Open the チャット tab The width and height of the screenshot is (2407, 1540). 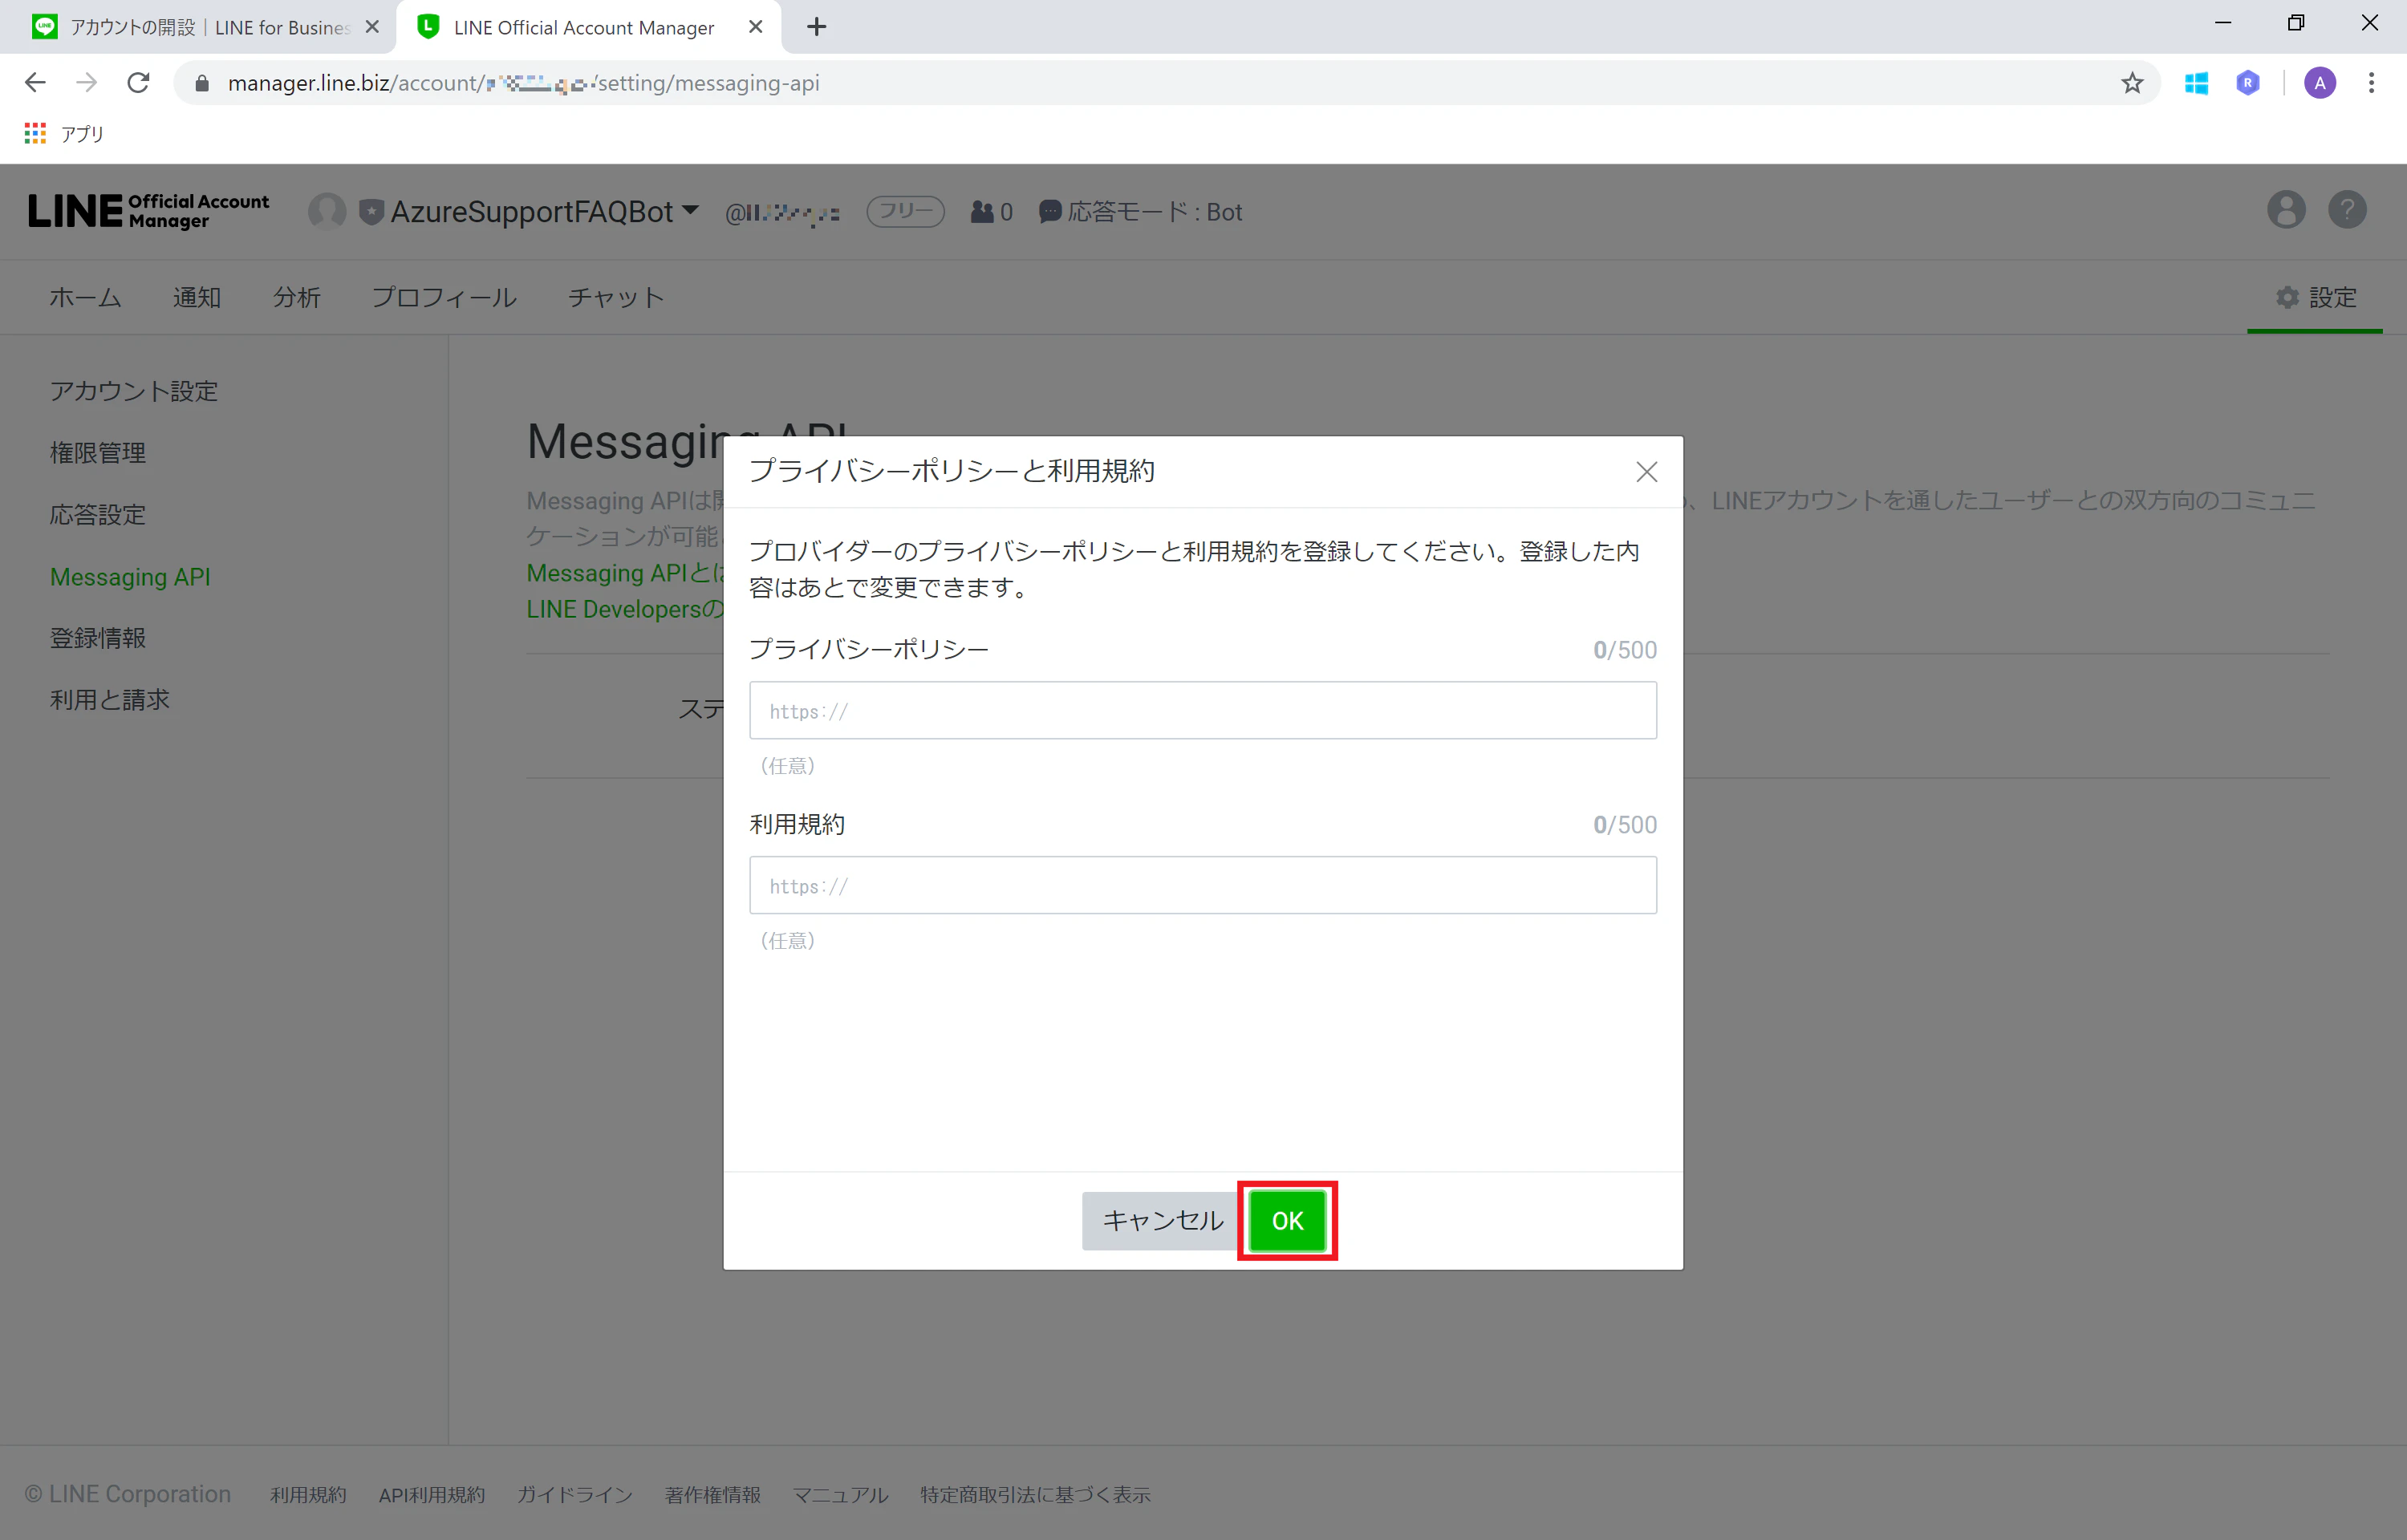pos(616,297)
